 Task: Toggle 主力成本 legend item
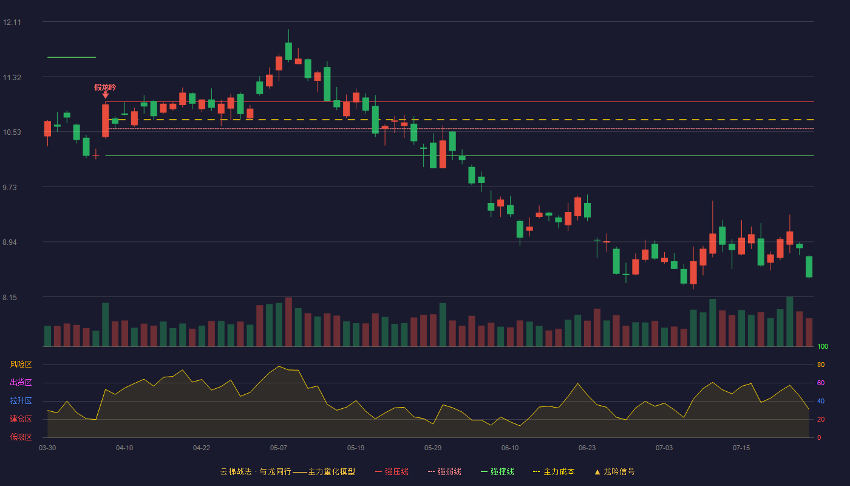coord(553,471)
